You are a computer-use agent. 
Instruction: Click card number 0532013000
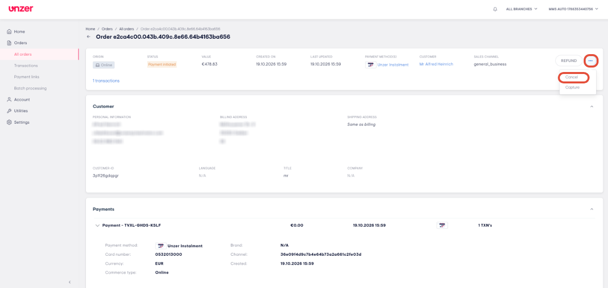168,254
